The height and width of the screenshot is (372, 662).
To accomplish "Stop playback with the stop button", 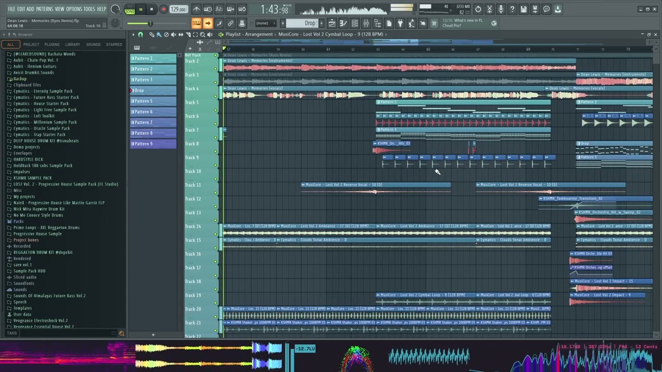I will pos(152,9).
